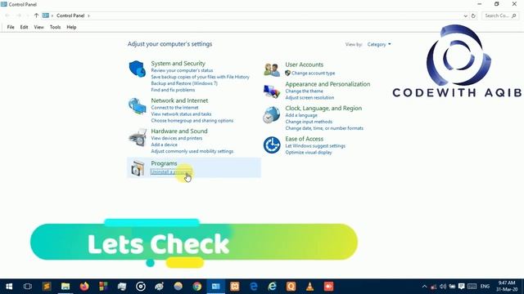524x294 pixels.
Task: Click Review your computer's status
Action: pos(182,70)
